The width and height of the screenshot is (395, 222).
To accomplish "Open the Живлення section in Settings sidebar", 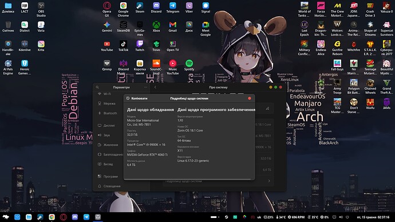I will [x=108, y=145].
